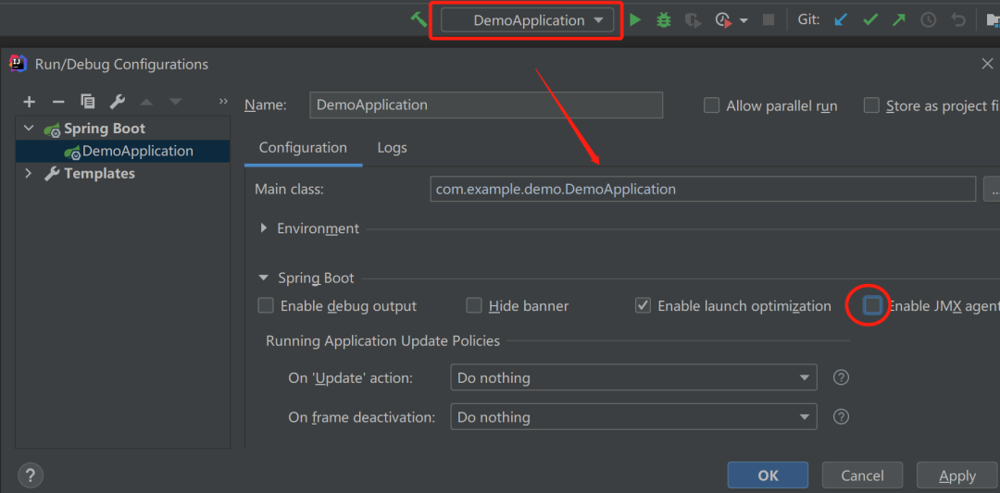Run with coverage shield icon
Screen dimensions: 1000x493
[694, 21]
